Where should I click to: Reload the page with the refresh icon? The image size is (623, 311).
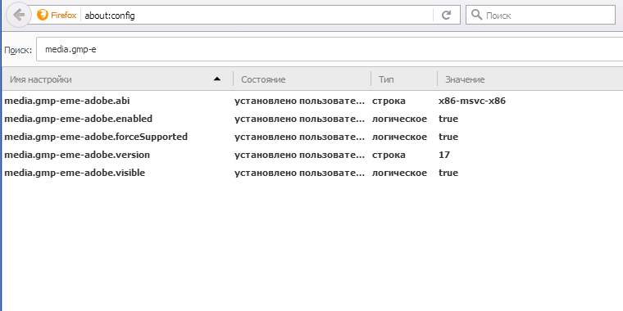pyautogui.click(x=447, y=15)
